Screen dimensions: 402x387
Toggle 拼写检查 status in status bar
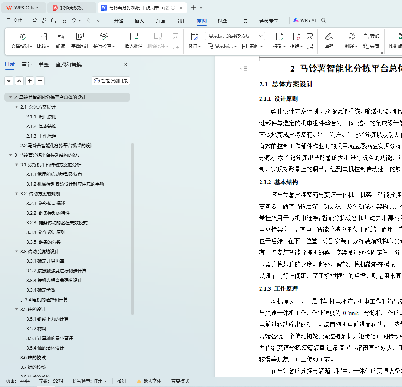(89, 381)
